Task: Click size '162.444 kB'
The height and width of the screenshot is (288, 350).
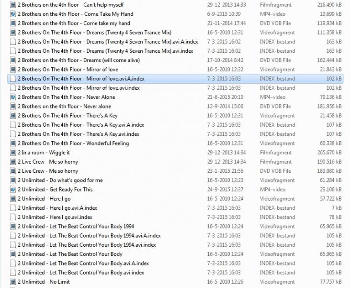Action: pyautogui.click(x=329, y=60)
